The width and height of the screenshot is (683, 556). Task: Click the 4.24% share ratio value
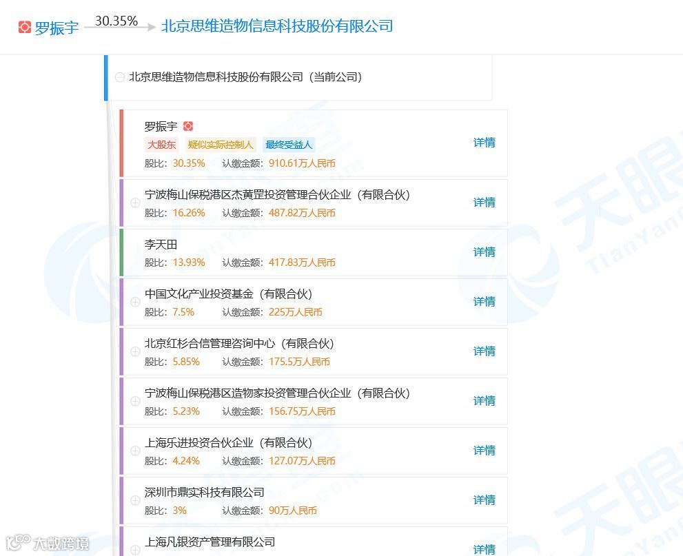tap(186, 461)
